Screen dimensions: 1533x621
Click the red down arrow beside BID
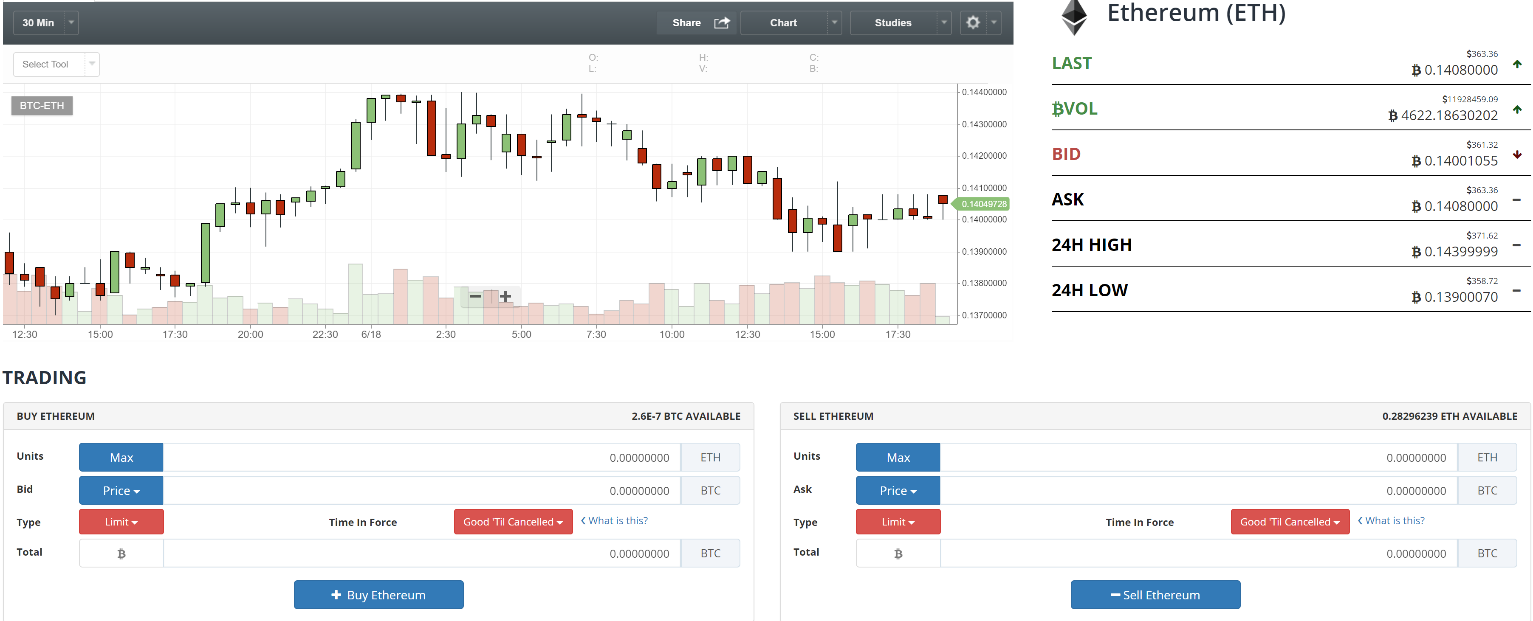(1517, 155)
